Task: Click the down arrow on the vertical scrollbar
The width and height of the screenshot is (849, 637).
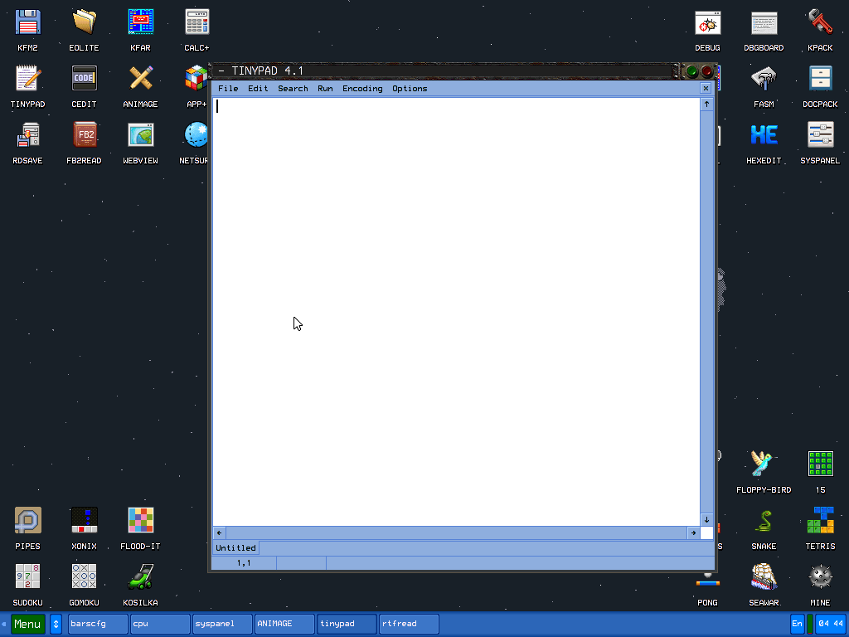Action: pyautogui.click(x=706, y=521)
